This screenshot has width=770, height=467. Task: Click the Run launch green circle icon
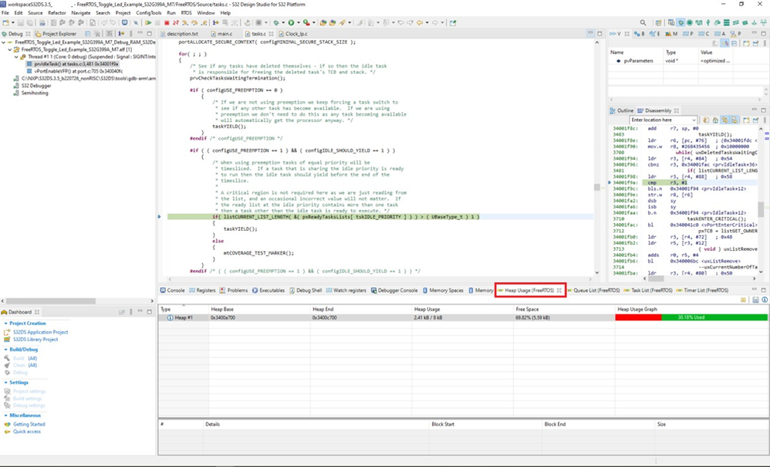pos(291,22)
